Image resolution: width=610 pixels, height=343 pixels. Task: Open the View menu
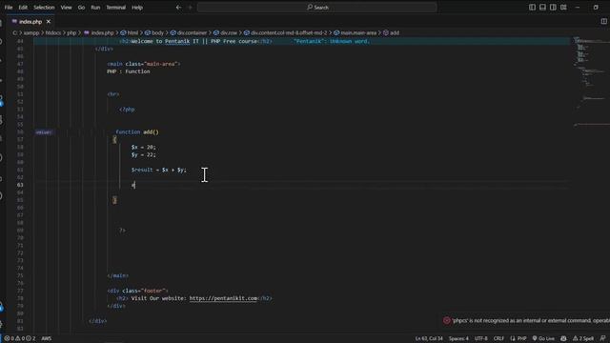pyautogui.click(x=66, y=7)
